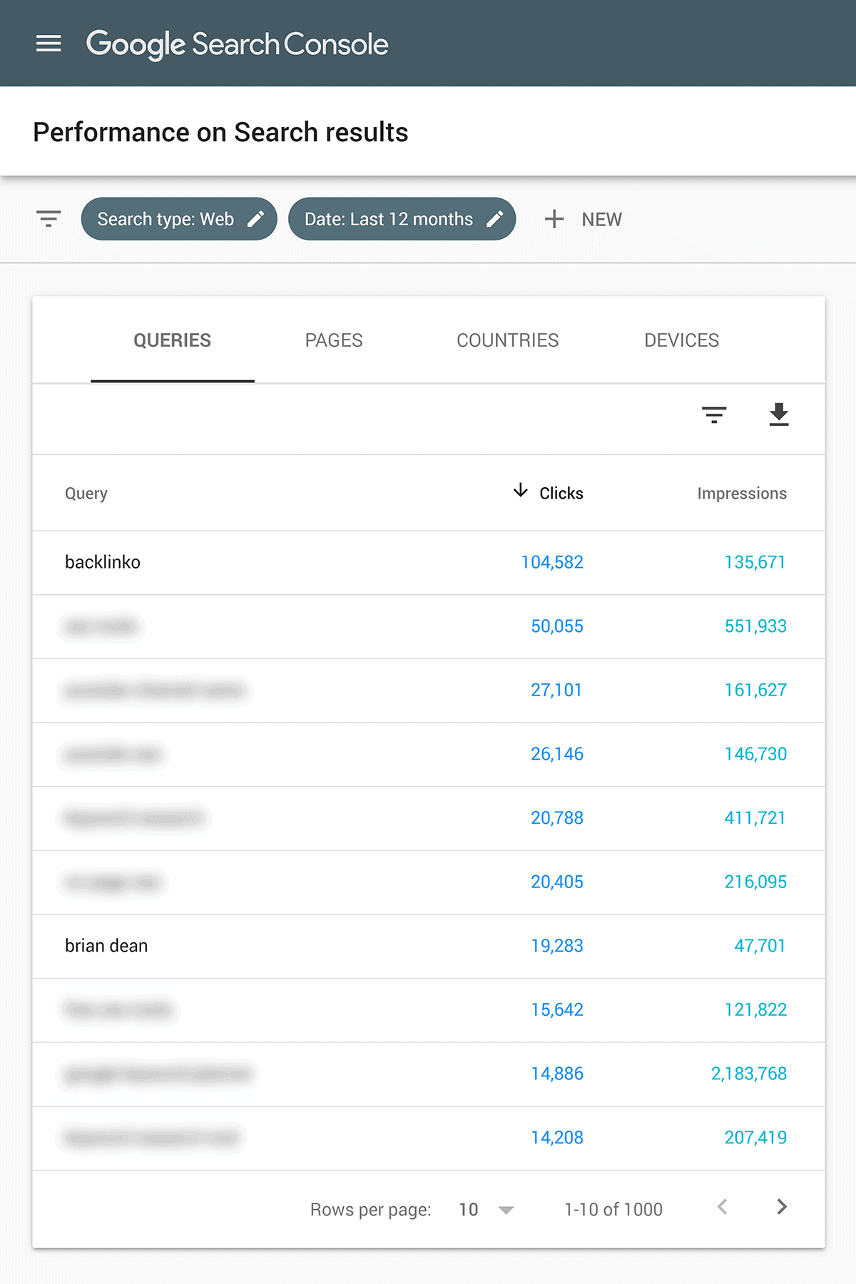Sort by the Impressions column header
This screenshot has width=856, height=1284.
coord(742,493)
